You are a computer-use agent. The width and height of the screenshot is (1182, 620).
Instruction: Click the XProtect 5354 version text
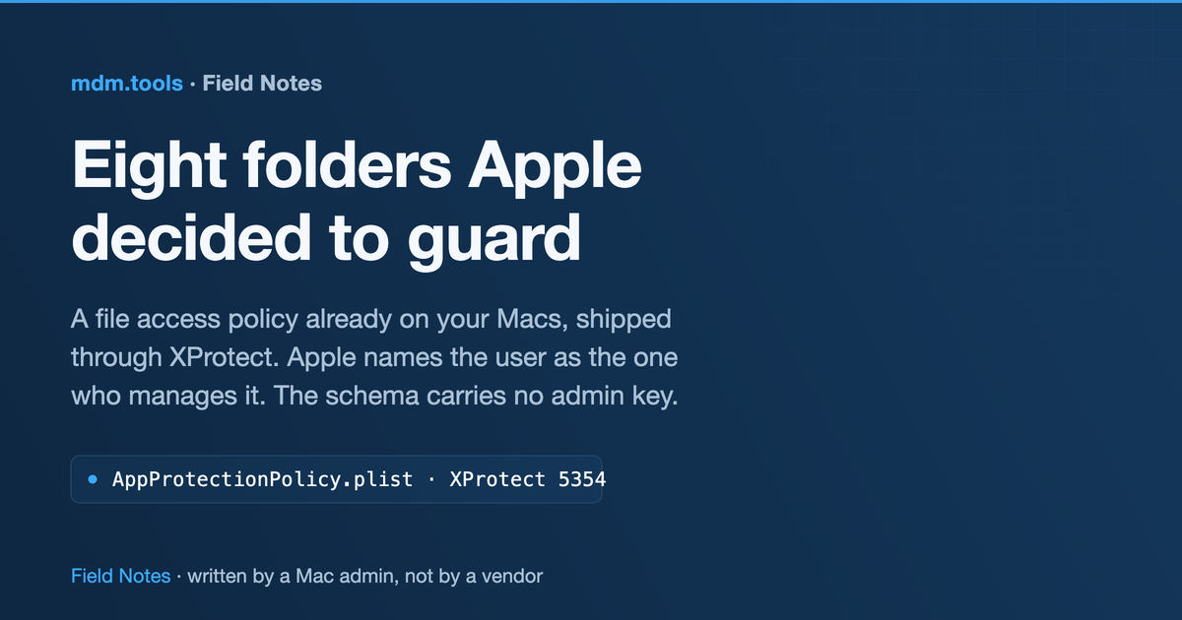527,479
